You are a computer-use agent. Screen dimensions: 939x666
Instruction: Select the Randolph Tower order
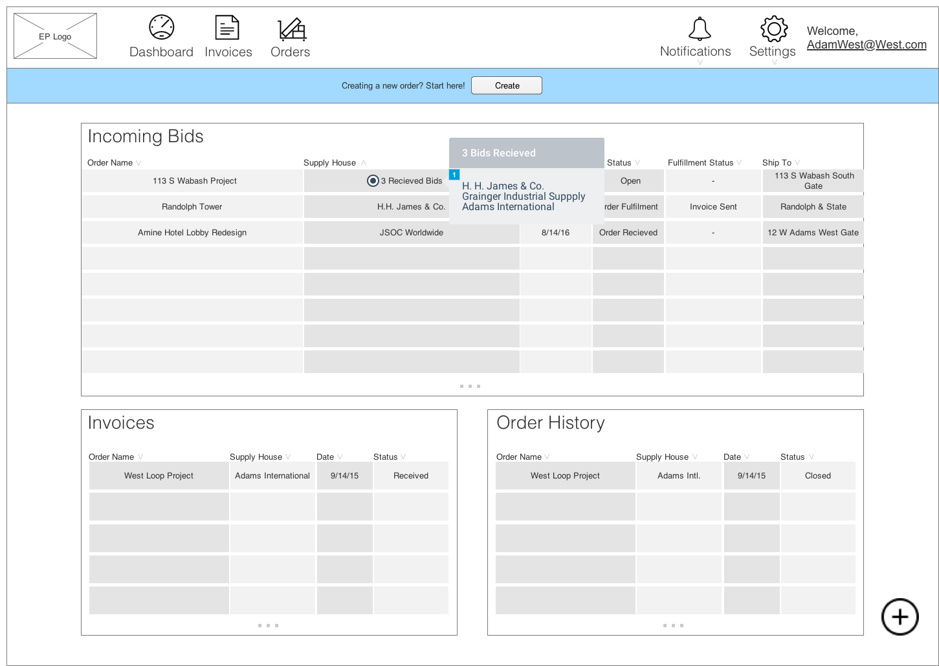tap(192, 207)
